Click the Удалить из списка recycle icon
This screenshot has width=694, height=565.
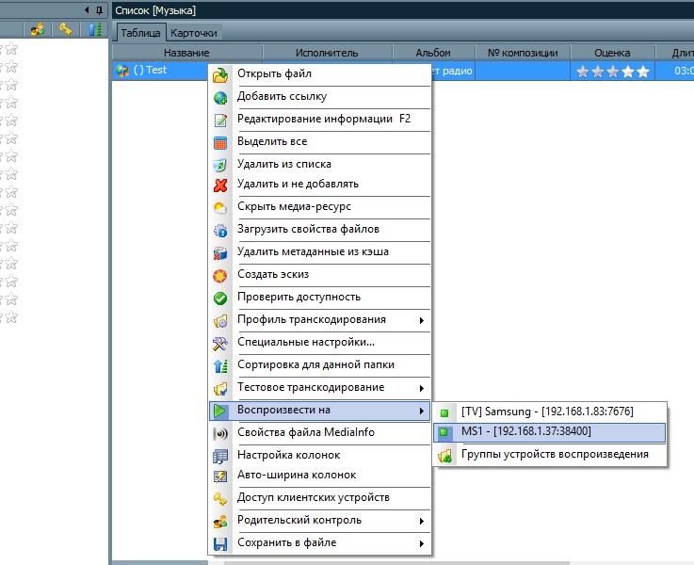point(220,166)
